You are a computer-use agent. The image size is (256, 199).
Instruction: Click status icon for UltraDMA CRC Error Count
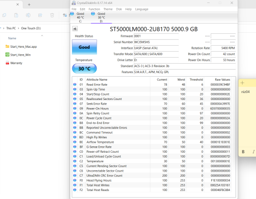pos(75,176)
